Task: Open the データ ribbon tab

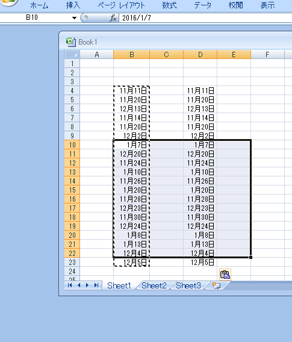Action: (x=202, y=5)
